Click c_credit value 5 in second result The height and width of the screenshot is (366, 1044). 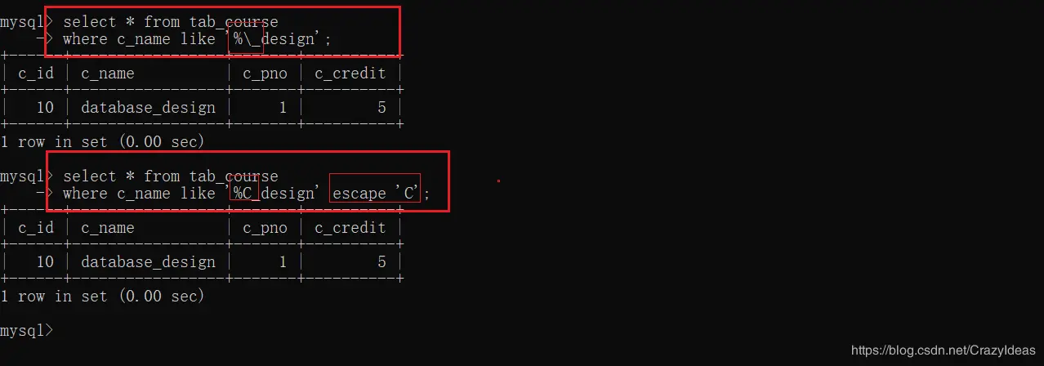coord(381,261)
